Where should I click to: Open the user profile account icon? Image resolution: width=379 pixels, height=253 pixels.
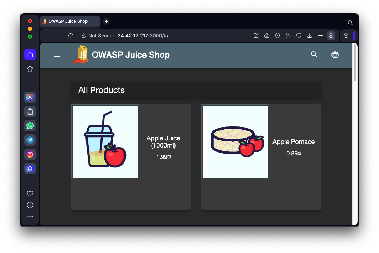click(x=331, y=36)
